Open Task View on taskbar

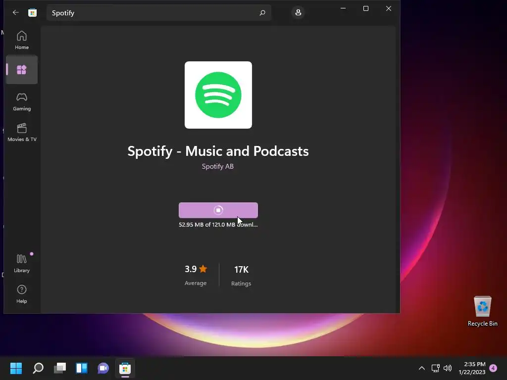(x=60, y=368)
